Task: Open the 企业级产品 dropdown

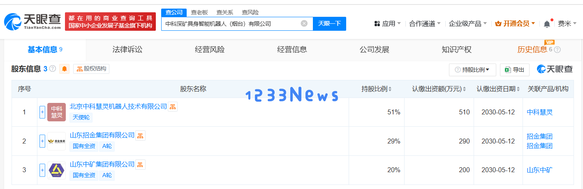Action: (x=468, y=24)
